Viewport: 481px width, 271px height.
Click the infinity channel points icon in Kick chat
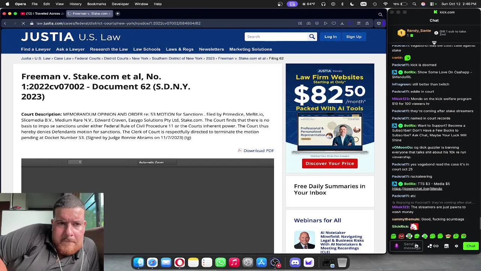(x=436, y=246)
